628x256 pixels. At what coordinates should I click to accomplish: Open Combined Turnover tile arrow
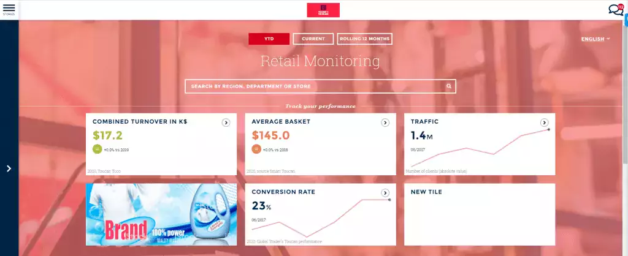[226, 122]
